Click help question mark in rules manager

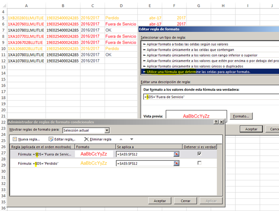[x=215, y=122]
